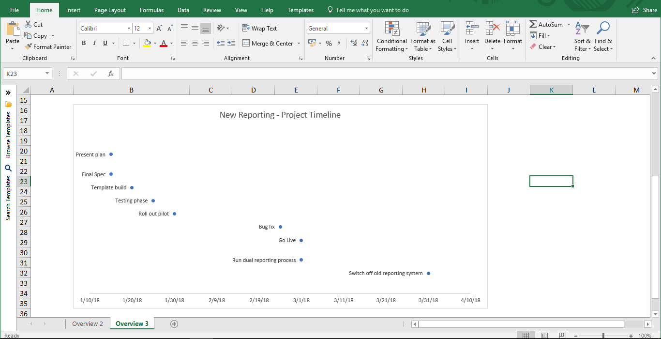This screenshot has height=339, width=661.
Task: Open Clear eraser options
Action: [543, 46]
